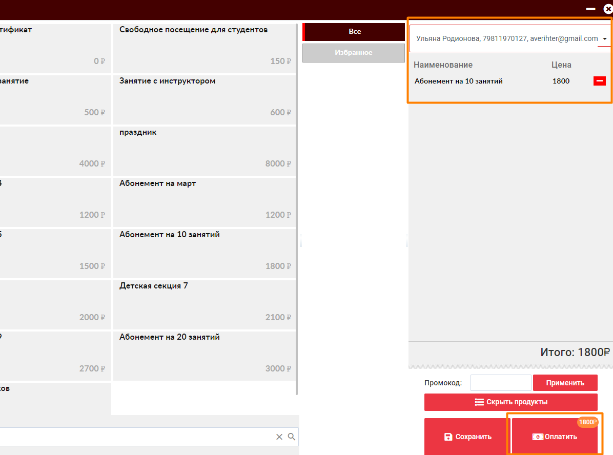Focus the Промокод input field
The height and width of the screenshot is (455, 613).
501,383
